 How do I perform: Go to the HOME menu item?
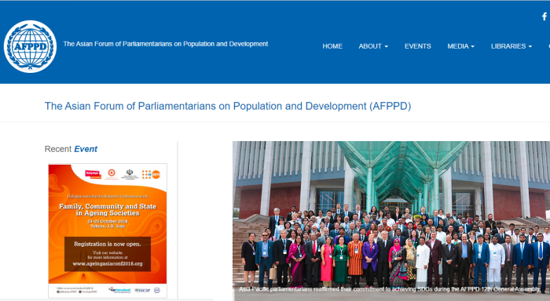(x=332, y=46)
